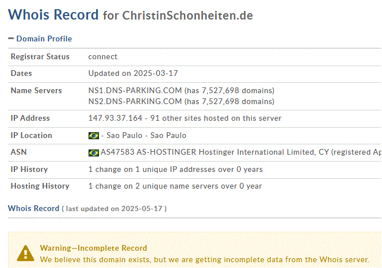Click the Warning—Incomplete Record notice heading
The height and width of the screenshot is (268, 382).
pyautogui.click(x=93, y=248)
